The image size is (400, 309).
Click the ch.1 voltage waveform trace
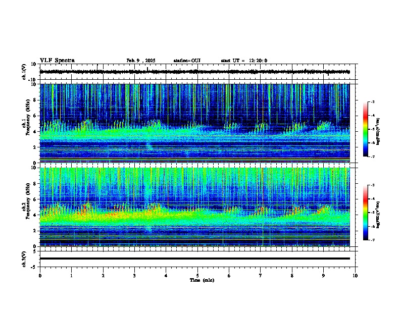194,72
